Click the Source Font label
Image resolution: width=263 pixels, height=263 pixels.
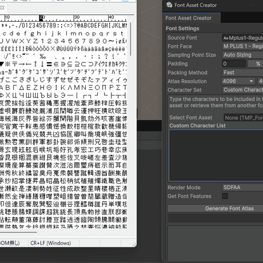coord(182,38)
